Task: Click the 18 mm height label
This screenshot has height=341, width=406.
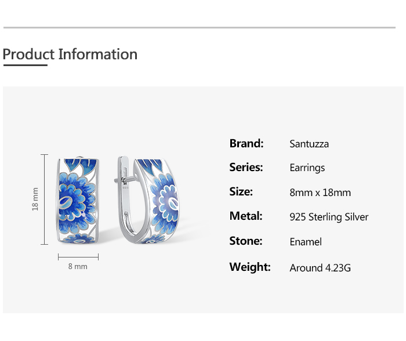Action: 35,199
